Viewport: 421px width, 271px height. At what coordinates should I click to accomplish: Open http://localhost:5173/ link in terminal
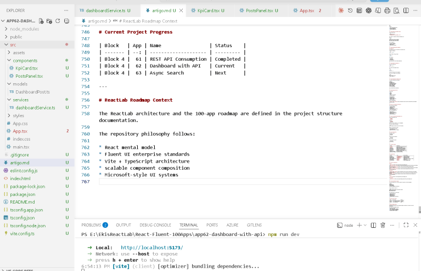[151, 247]
